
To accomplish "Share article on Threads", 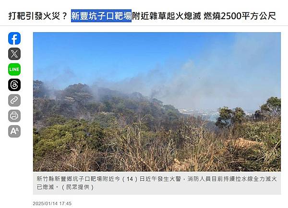I will [14, 85].
